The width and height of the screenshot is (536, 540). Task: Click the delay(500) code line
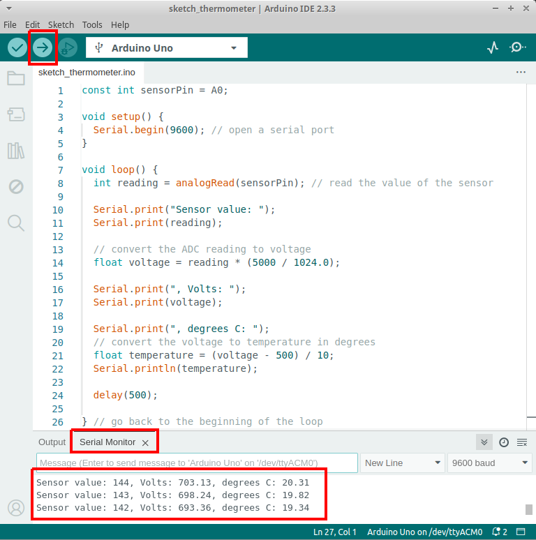(x=126, y=395)
